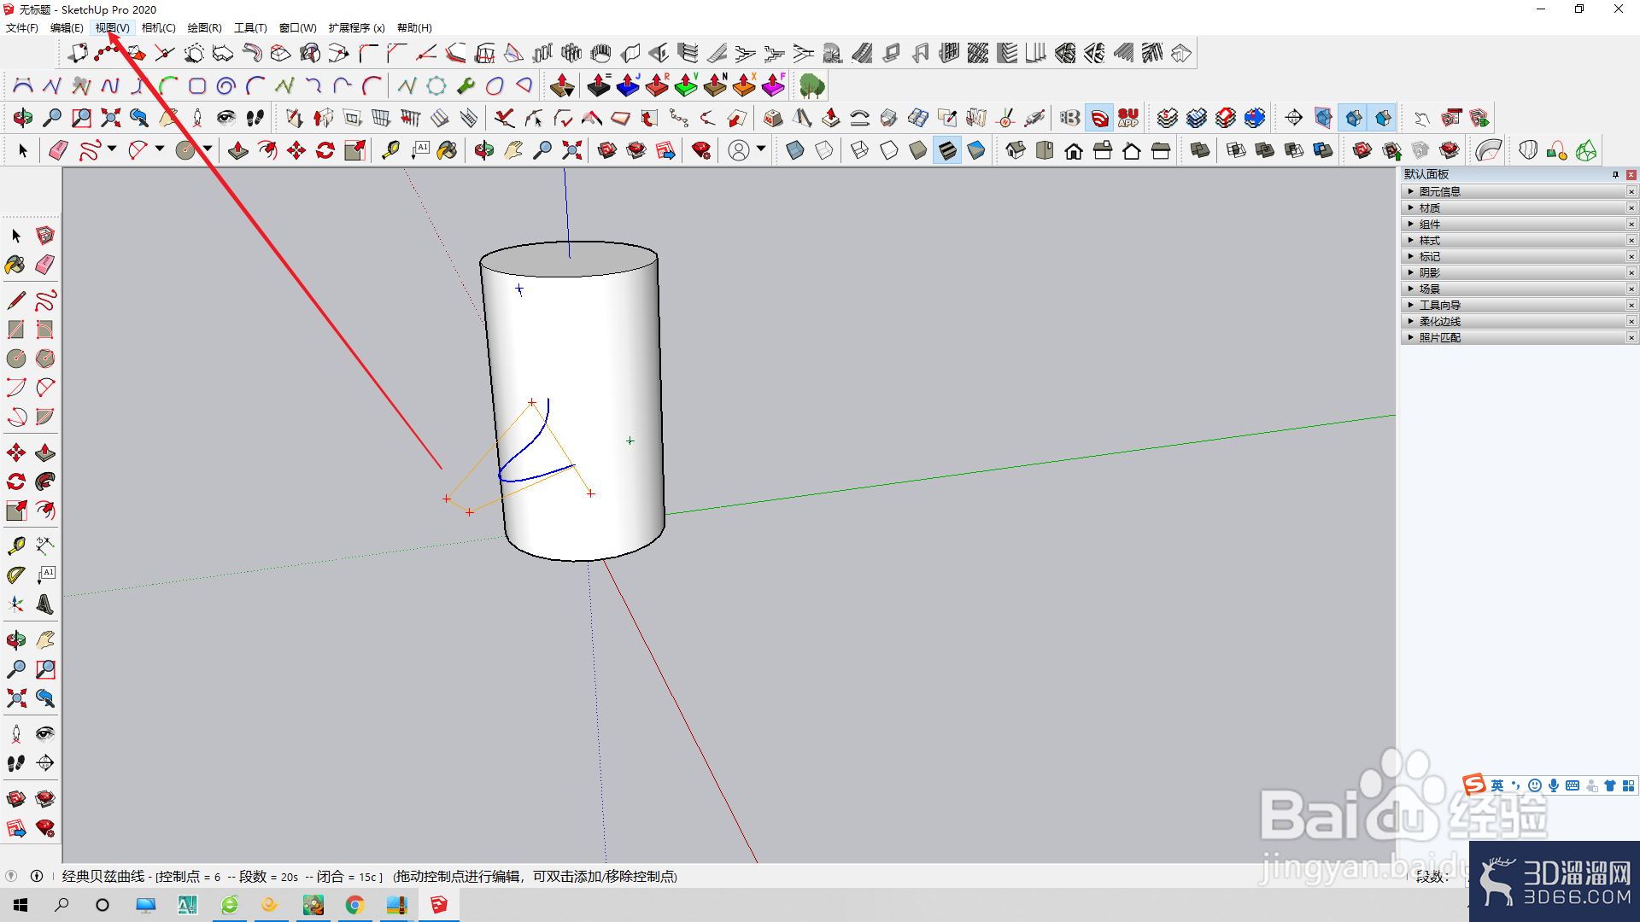Select the Polygon tool

point(45,359)
